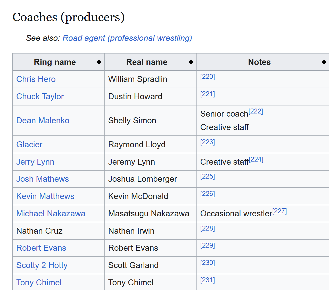Click the Dustin Howard cell

pyautogui.click(x=151, y=96)
